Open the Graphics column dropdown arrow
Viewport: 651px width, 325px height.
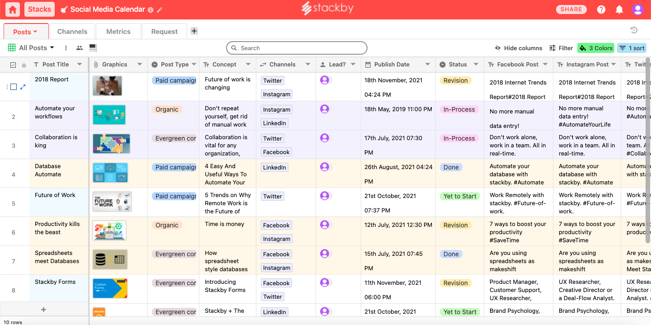click(x=140, y=65)
